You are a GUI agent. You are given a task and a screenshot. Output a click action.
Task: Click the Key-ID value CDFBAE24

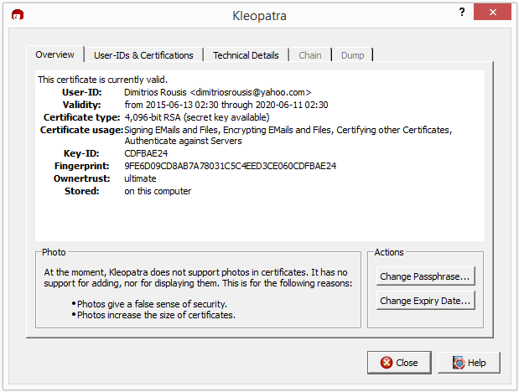point(146,153)
